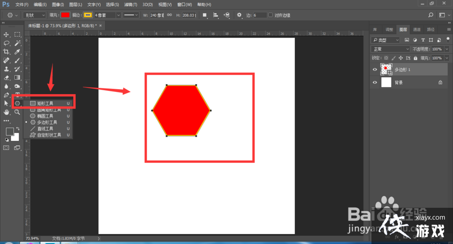Select the Eraser tool
453x244 pixels.
tap(7, 77)
